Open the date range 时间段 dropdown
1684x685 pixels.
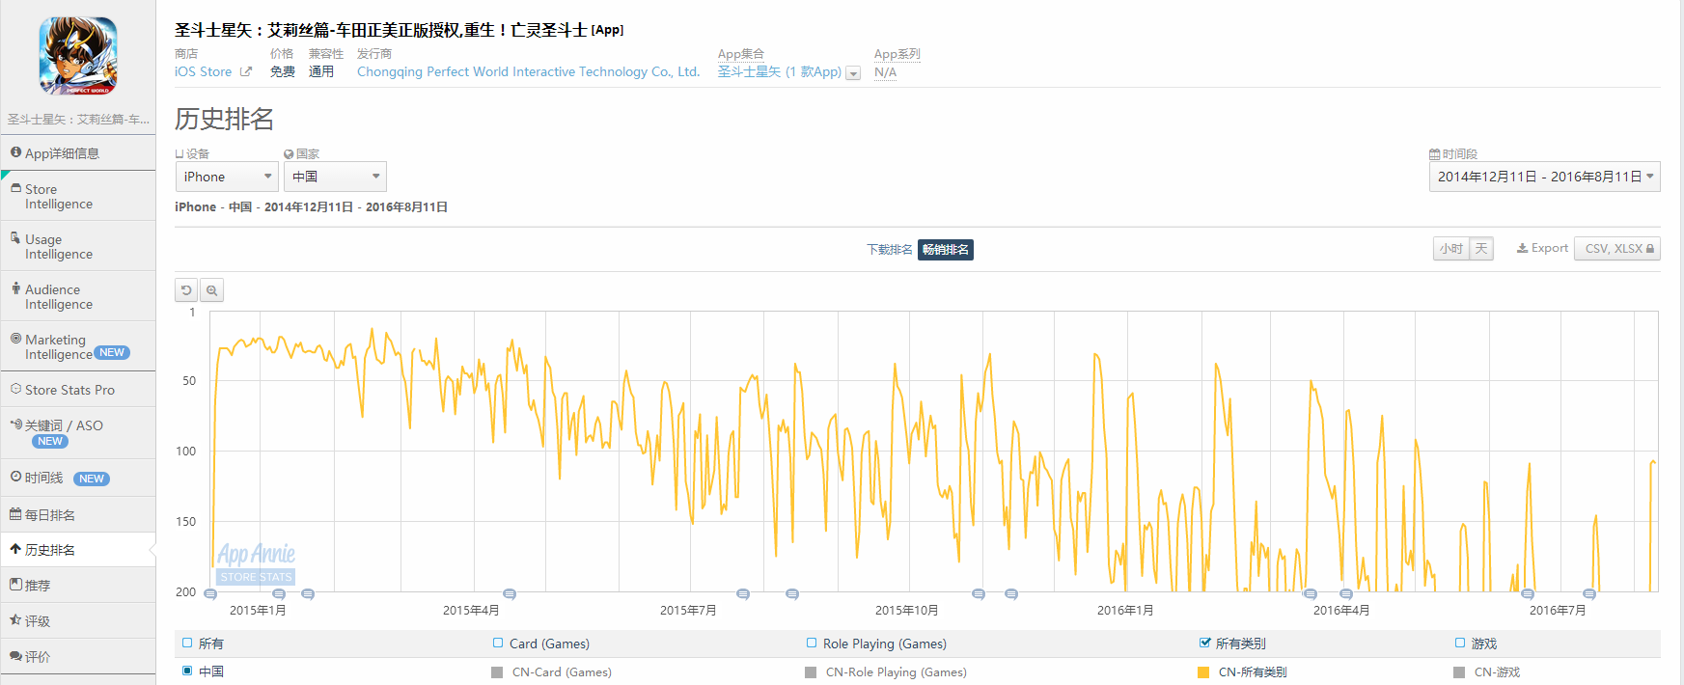1544,177
